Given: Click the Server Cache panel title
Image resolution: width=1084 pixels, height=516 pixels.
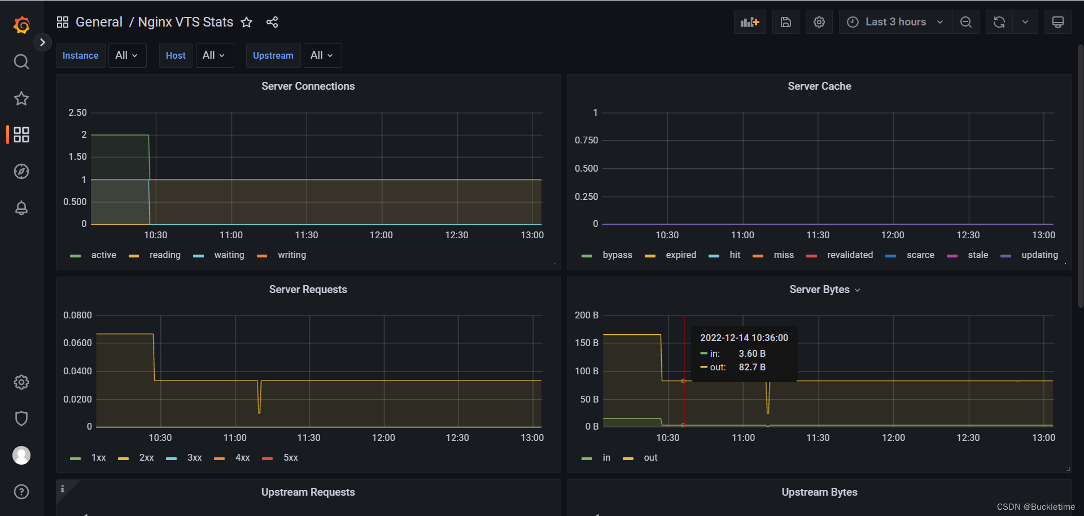Looking at the screenshot, I should (819, 86).
